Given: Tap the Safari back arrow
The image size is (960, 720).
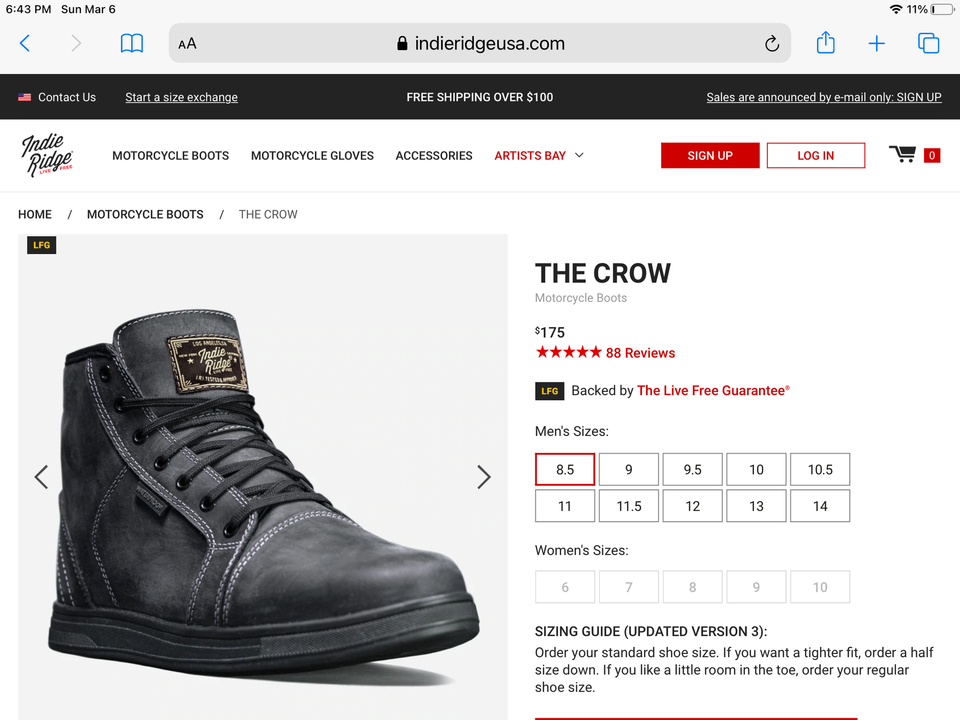Looking at the screenshot, I should pyautogui.click(x=25, y=43).
